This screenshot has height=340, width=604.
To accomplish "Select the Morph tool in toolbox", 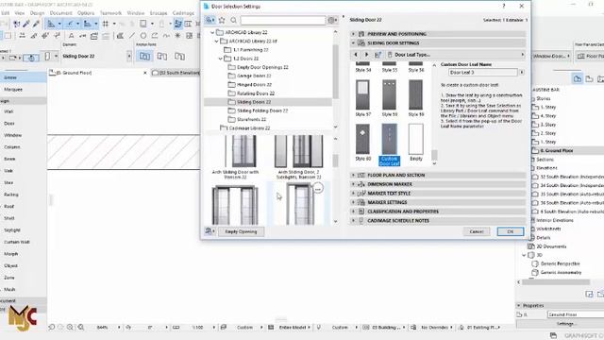I will pyautogui.click(x=10, y=254).
